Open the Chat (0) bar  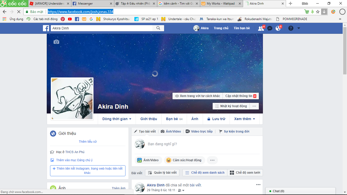coord(301,191)
